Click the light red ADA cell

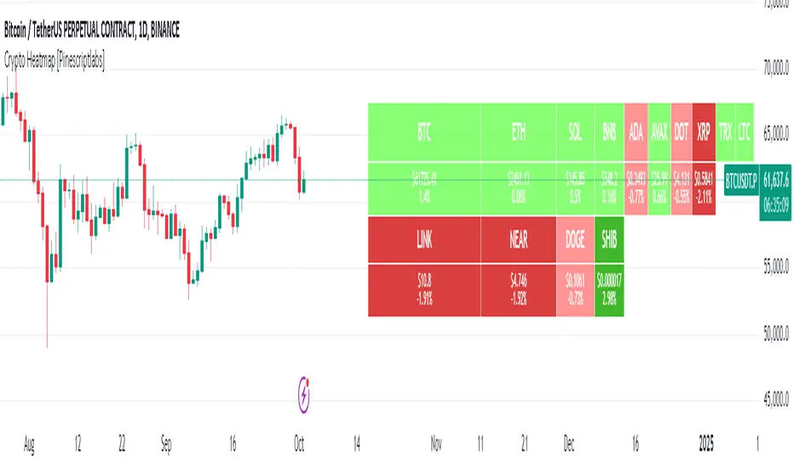pyautogui.click(x=636, y=133)
